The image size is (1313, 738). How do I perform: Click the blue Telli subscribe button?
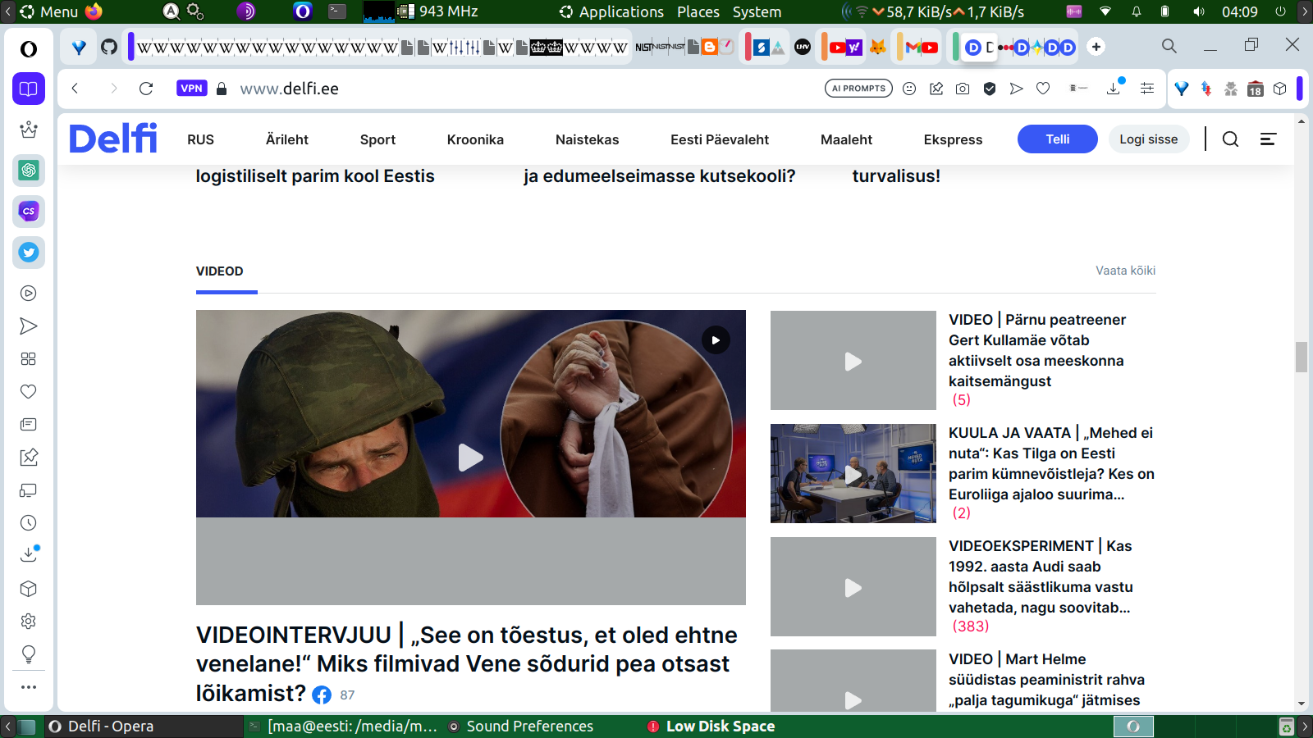(x=1058, y=139)
